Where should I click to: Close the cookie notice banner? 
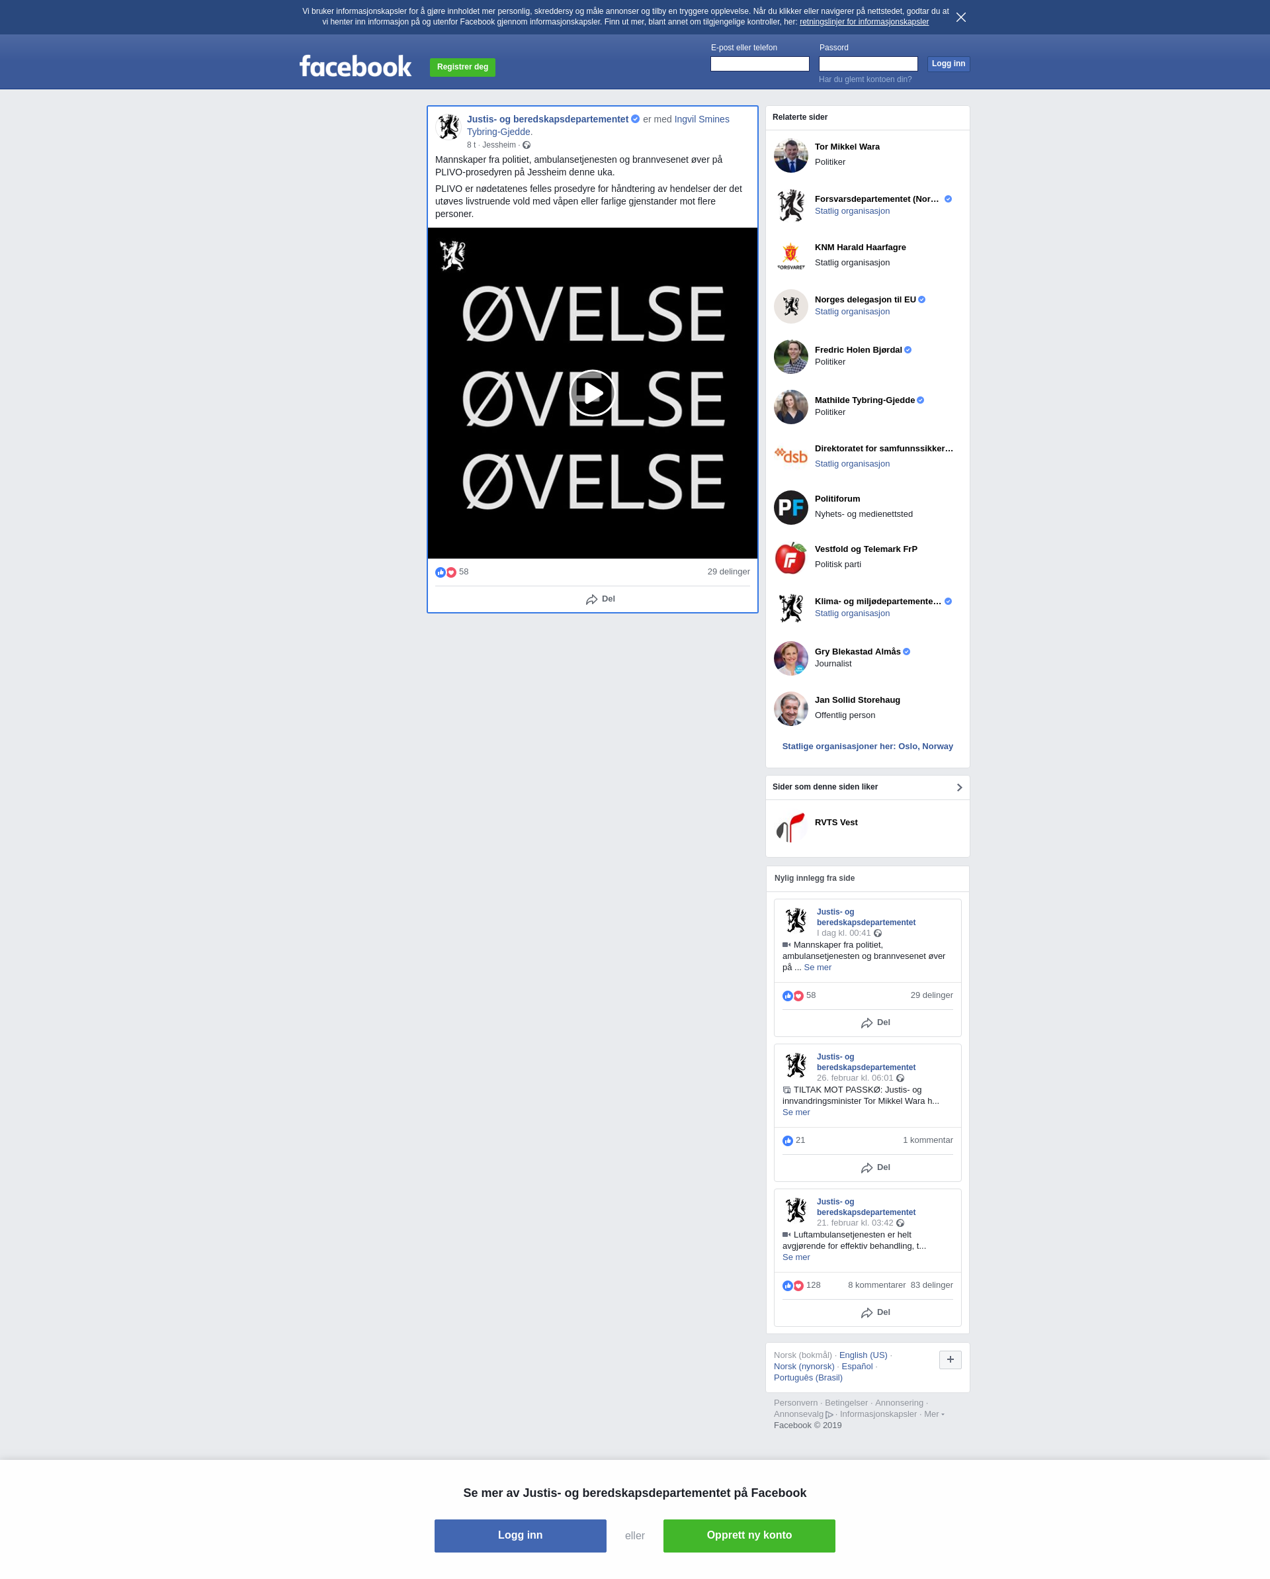[x=960, y=17]
